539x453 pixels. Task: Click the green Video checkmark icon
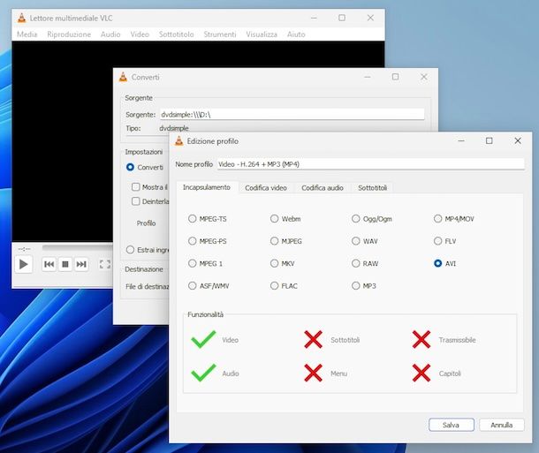(x=203, y=340)
